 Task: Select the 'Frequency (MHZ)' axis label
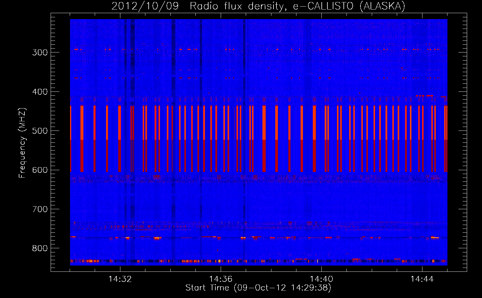[x=22, y=143]
